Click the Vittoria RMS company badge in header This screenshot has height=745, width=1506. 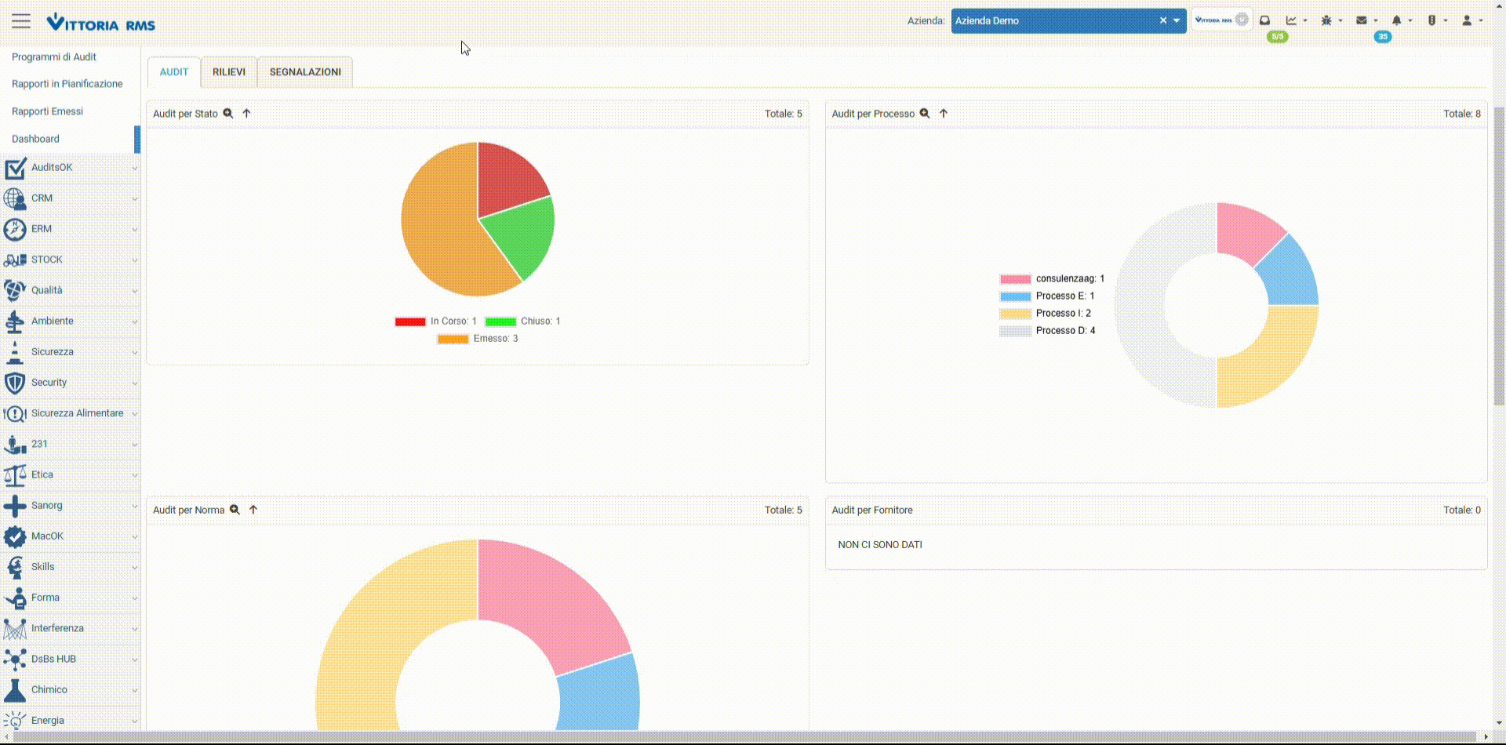pyautogui.click(x=1221, y=20)
